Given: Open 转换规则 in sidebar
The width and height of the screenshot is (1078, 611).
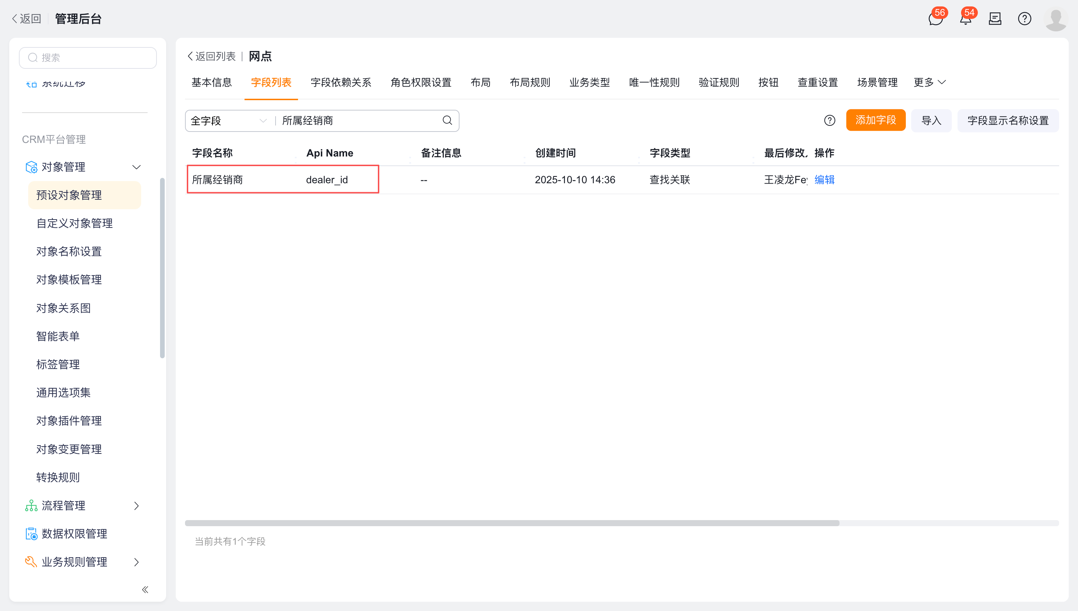Looking at the screenshot, I should (x=58, y=477).
